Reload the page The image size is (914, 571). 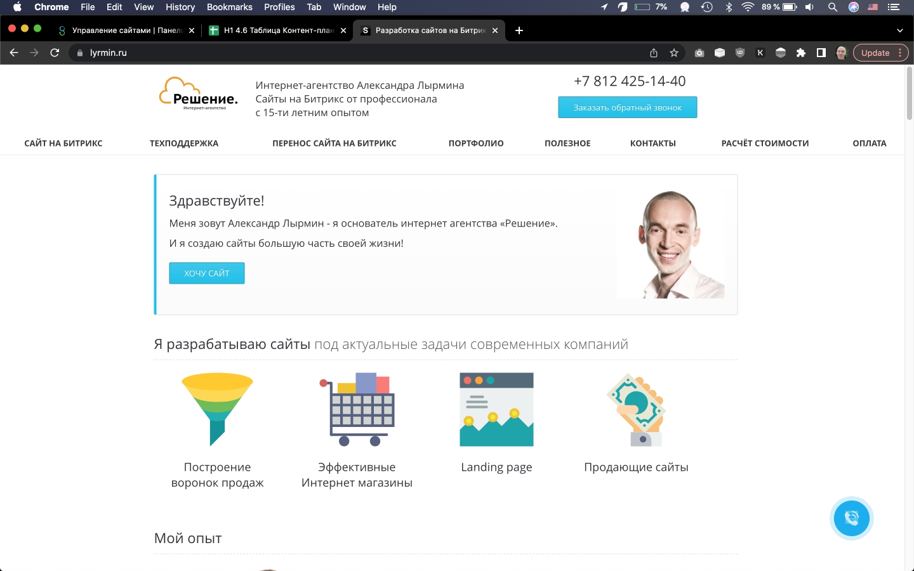(55, 53)
